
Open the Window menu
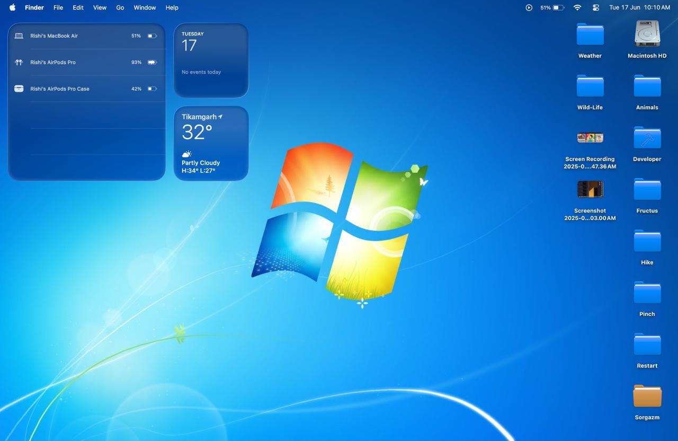[145, 7]
